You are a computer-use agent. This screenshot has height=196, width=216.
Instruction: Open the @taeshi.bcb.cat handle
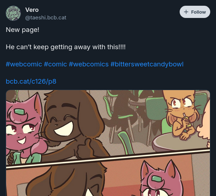[x=46, y=18]
